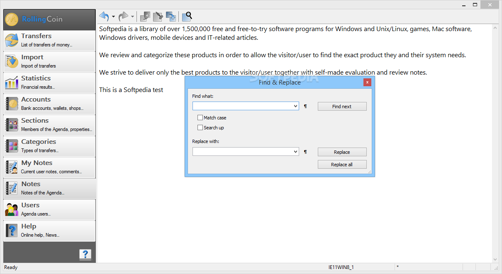This screenshot has width=502, height=274.
Task: Open the Statistics financial results section
Action: tap(49, 82)
